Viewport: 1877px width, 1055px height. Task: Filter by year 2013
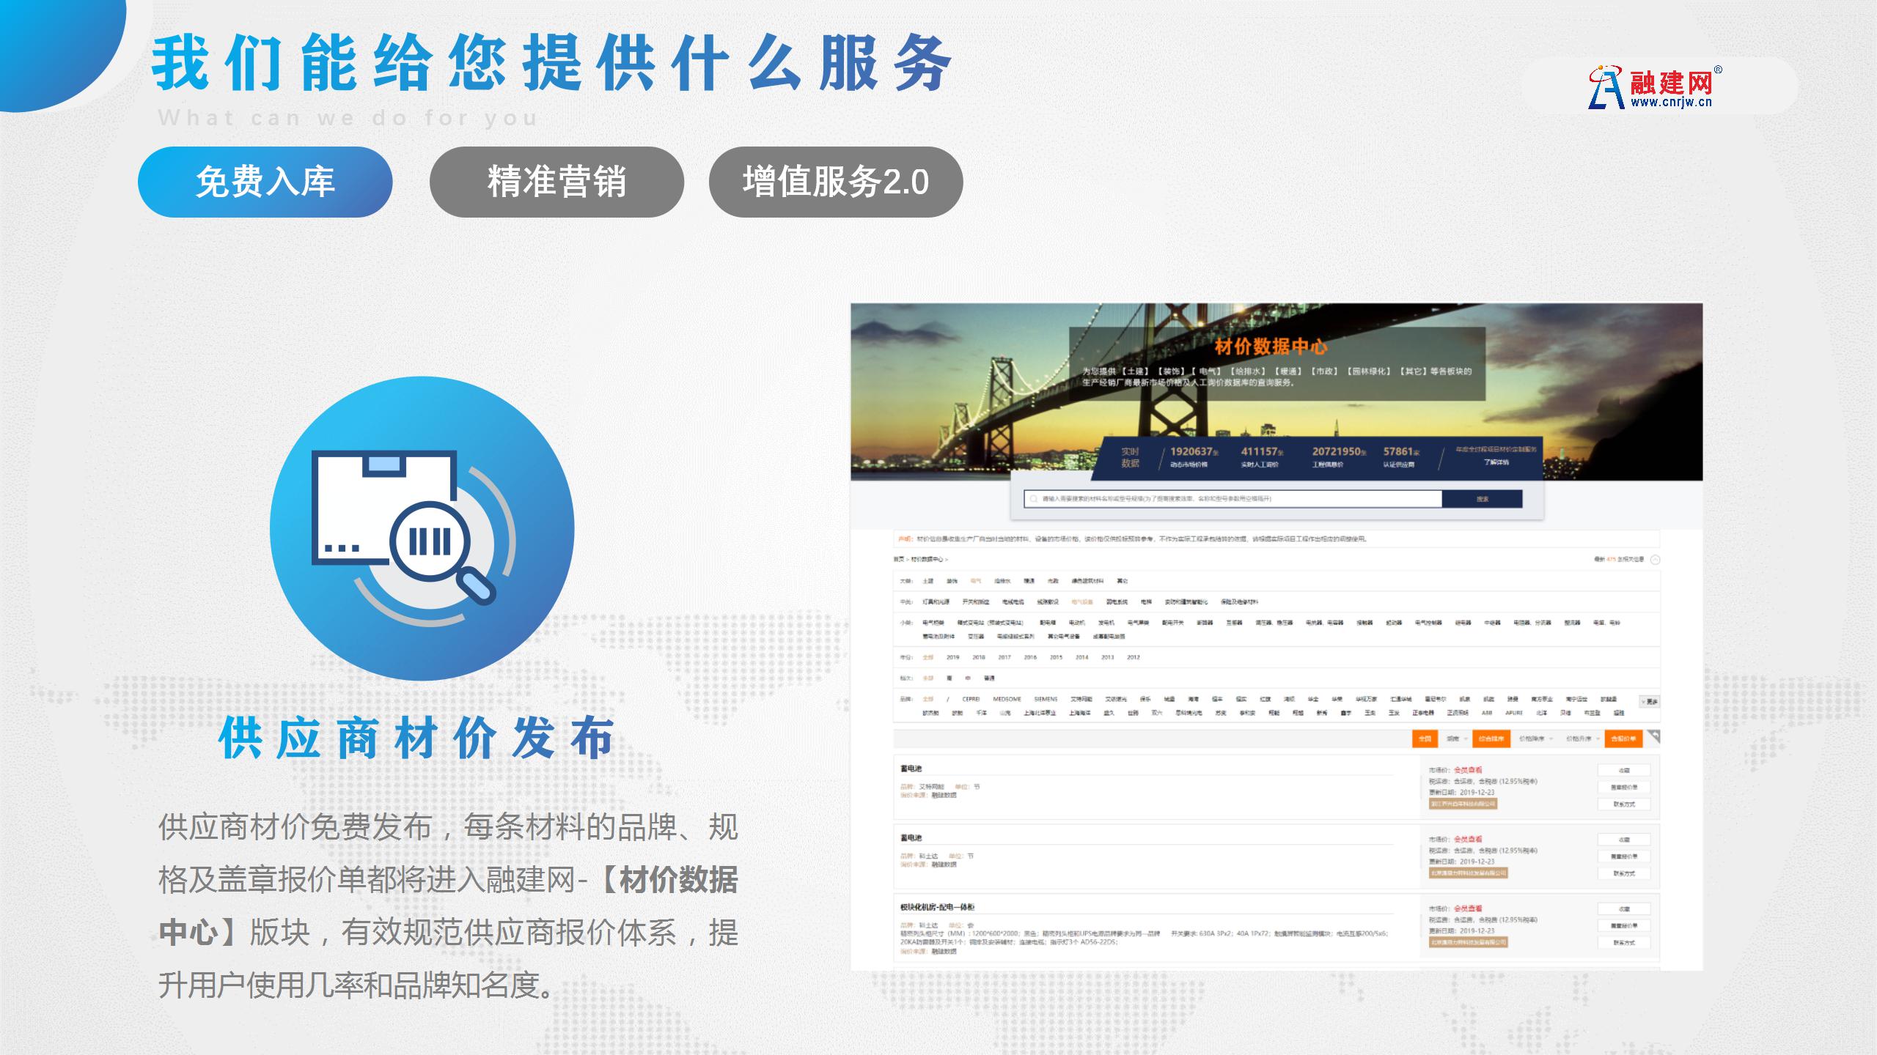pyautogui.click(x=1107, y=658)
